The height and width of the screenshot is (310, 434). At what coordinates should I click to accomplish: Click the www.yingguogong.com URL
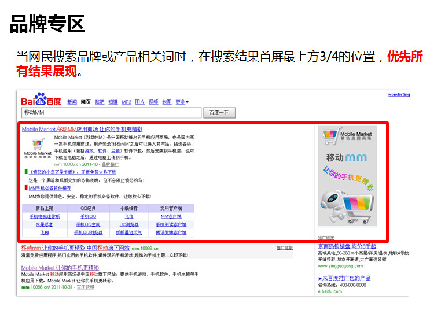(x=340, y=266)
